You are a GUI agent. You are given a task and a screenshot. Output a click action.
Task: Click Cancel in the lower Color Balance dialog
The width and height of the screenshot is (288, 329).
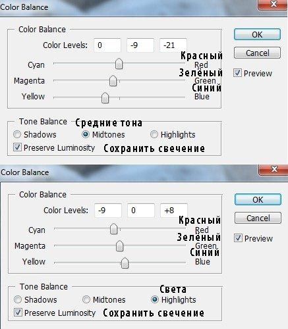(x=258, y=218)
